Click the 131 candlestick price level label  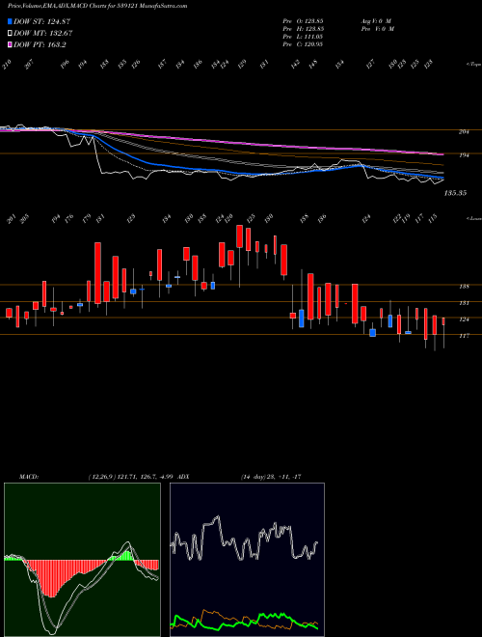point(464,303)
